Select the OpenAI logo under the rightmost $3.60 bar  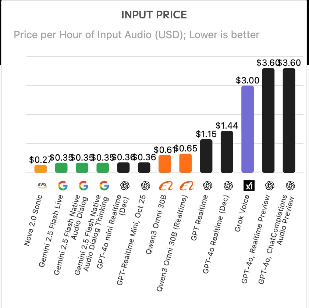pos(289,186)
